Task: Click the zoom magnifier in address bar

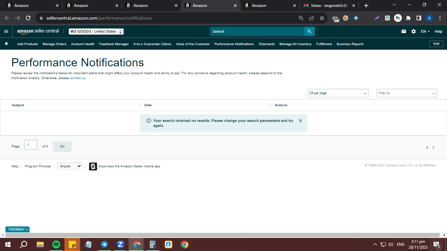Action: [x=301, y=18]
